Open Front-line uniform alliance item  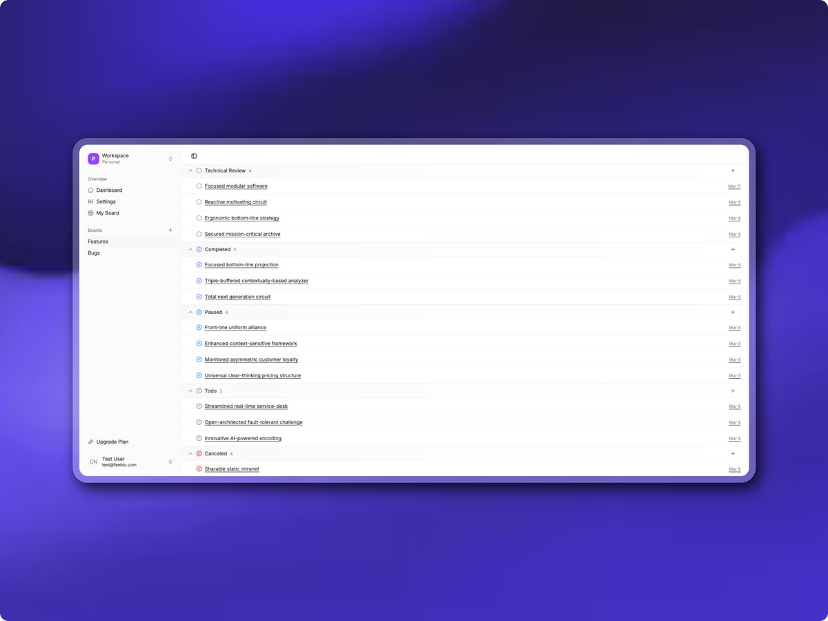[235, 328]
